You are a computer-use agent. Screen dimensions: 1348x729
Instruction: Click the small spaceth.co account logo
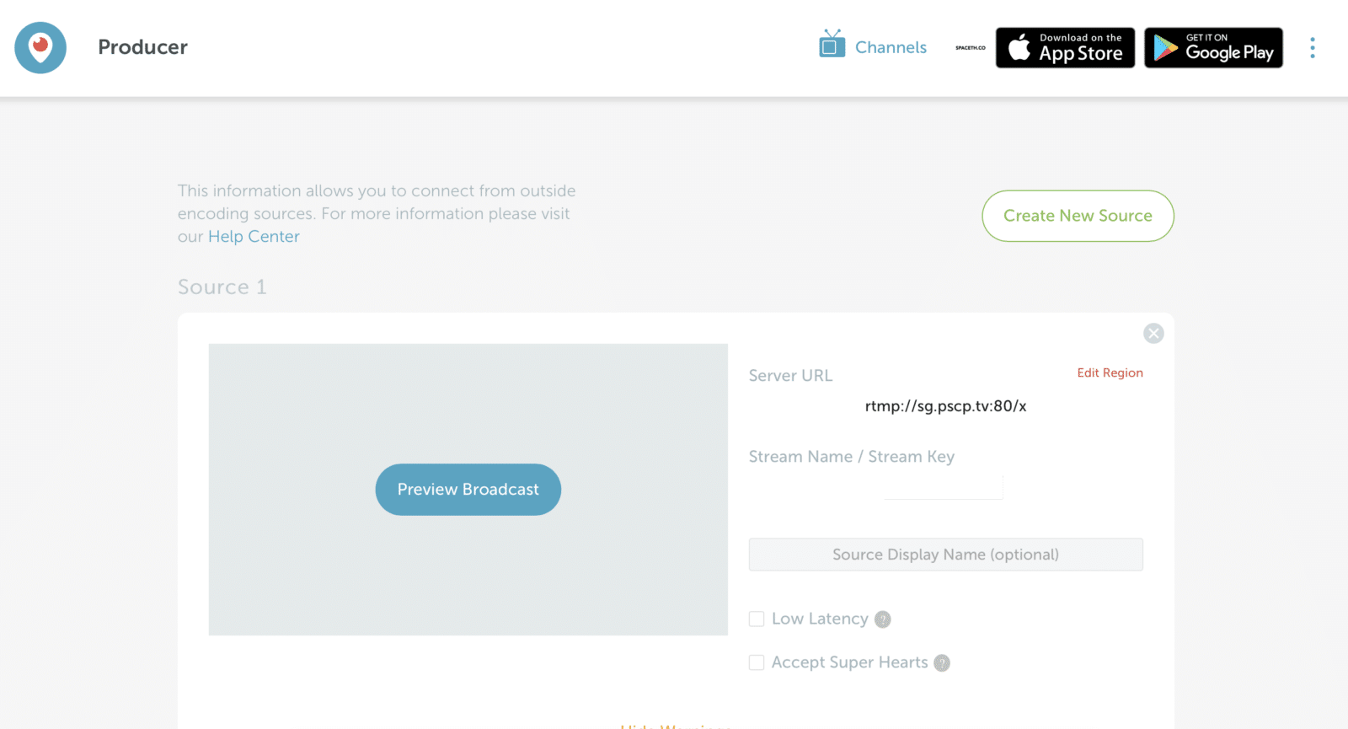970,48
